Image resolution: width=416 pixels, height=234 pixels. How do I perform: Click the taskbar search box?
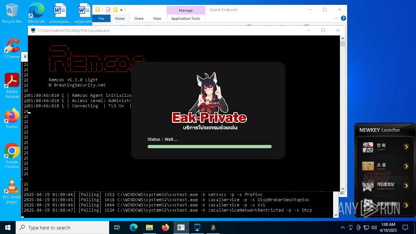(62, 227)
